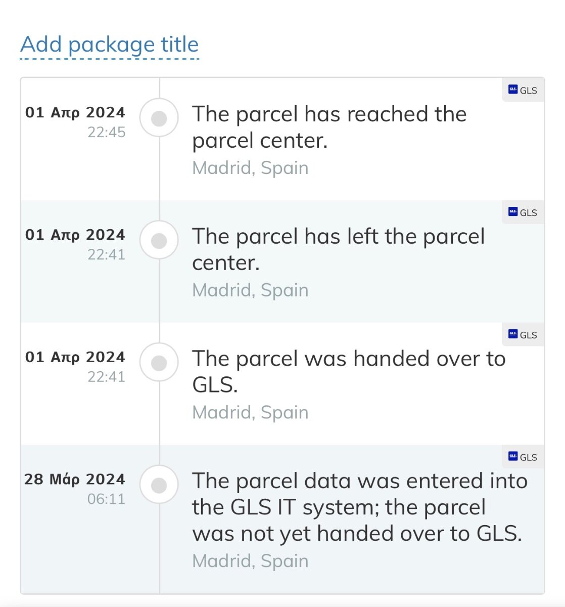Click 'parcel data was entered into the GLS IT system' text
The image size is (565, 607).
click(359, 494)
